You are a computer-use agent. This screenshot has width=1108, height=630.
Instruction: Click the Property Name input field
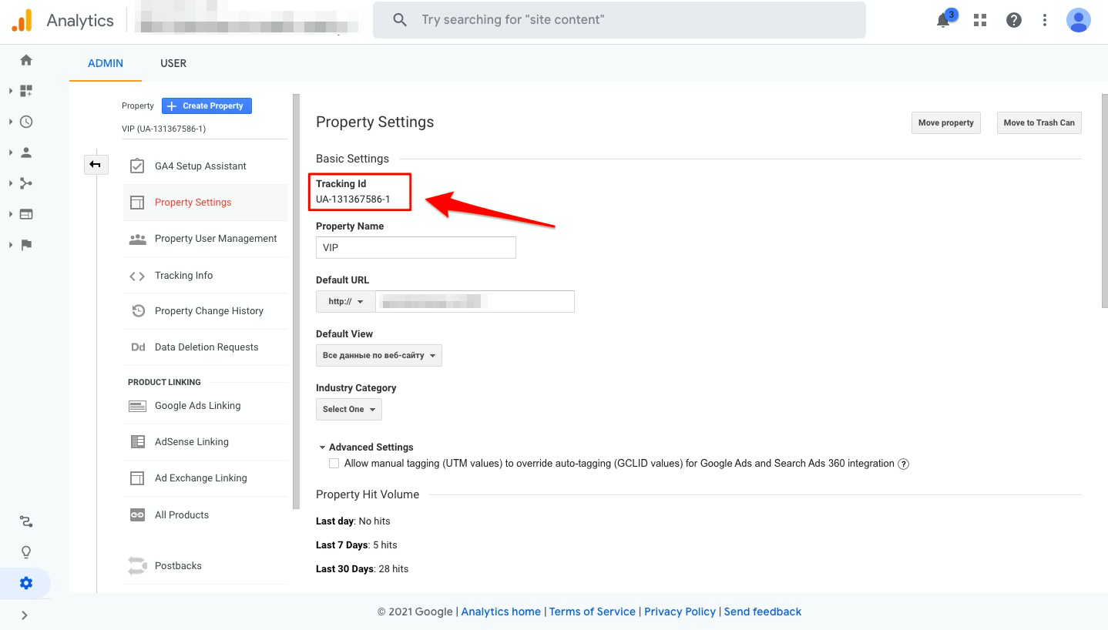click(x=416, y=247)
